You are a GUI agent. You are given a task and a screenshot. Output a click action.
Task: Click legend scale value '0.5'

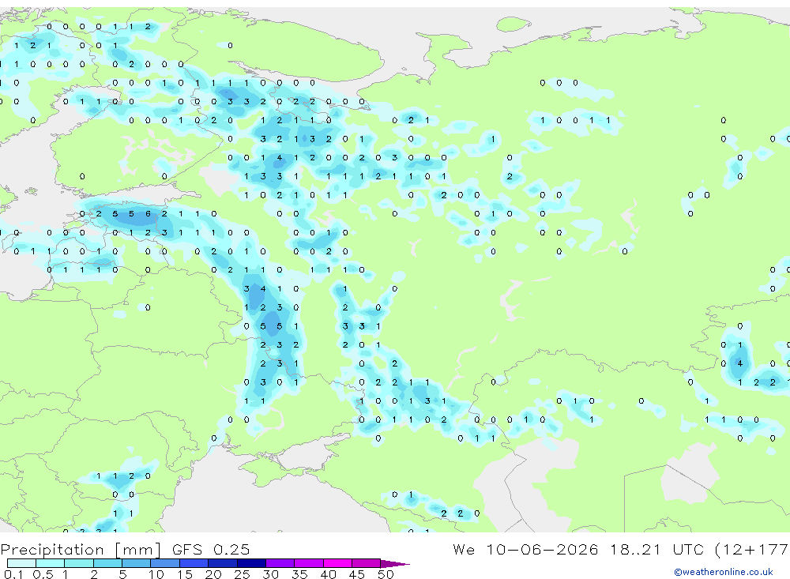pos(43,574)
